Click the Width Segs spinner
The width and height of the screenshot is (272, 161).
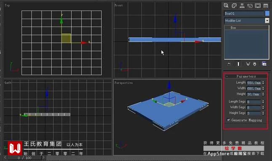coord(263,107)
